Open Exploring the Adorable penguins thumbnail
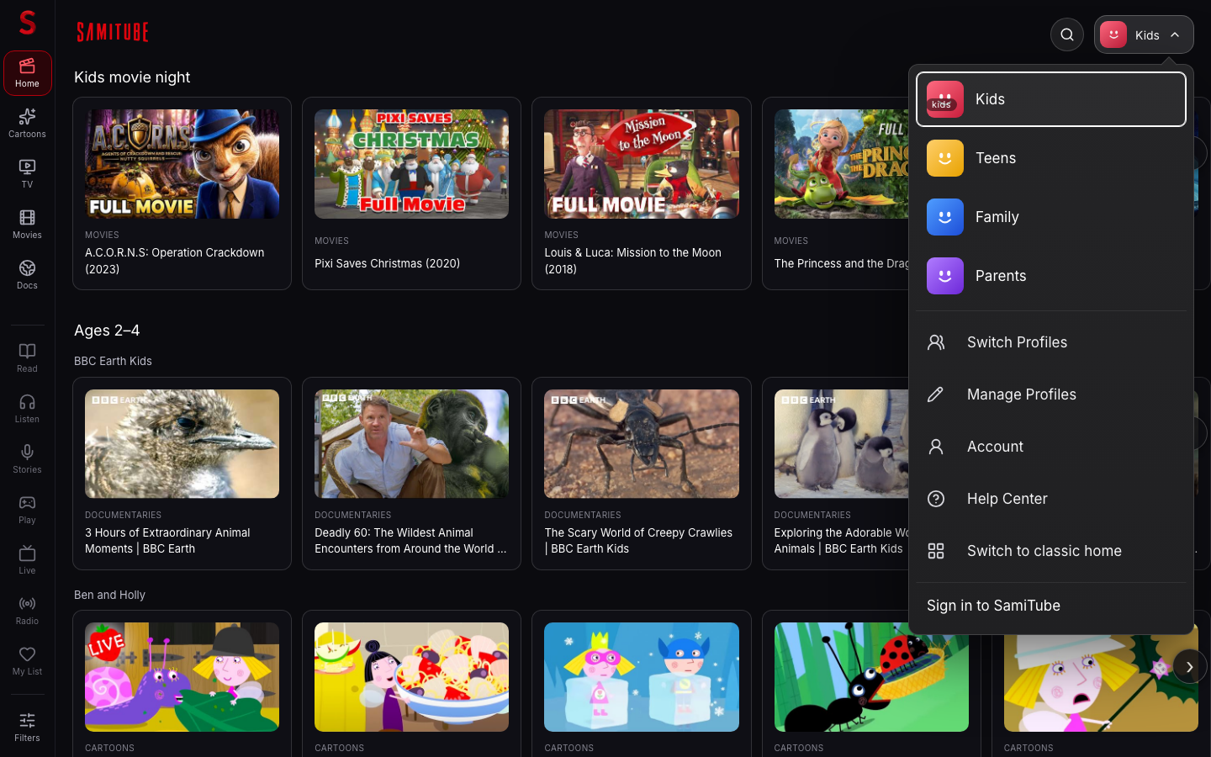The width and height of the screenshot is (1211, 757). (841, 444)
